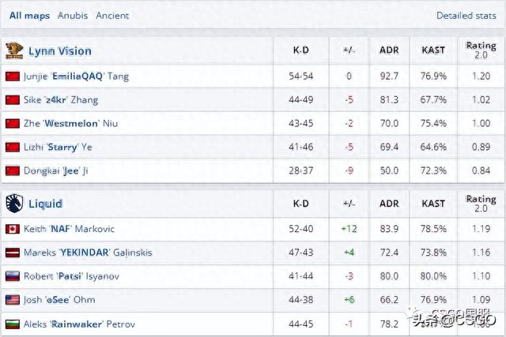Click the Latvia flag beside YEKINDAR
The image size is (506, 337).
pos(12,253)
